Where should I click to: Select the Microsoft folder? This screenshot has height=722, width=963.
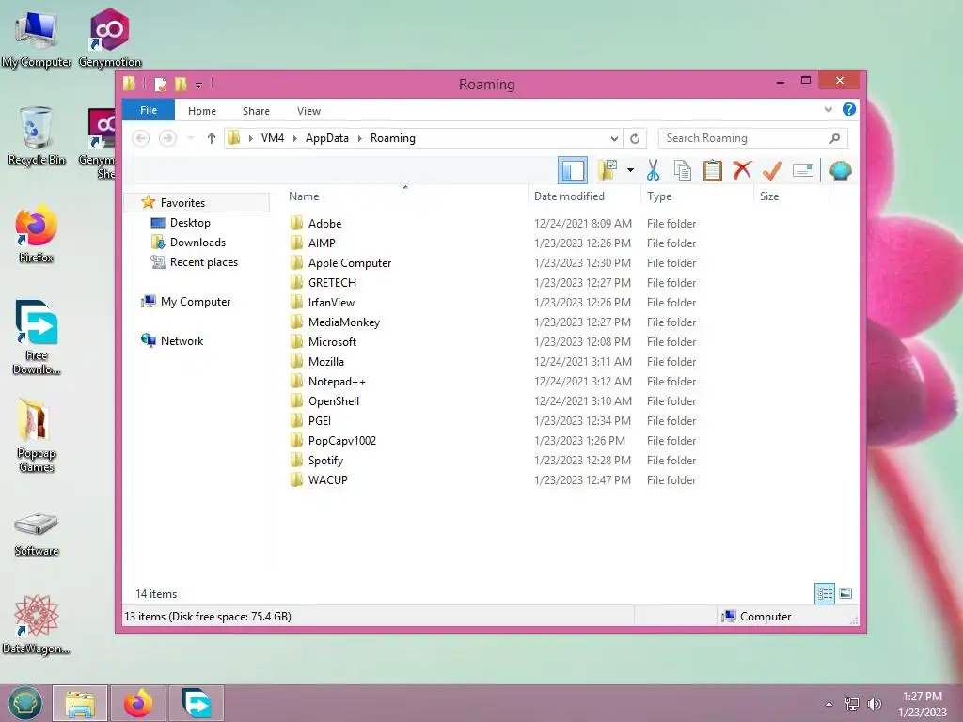[332, 341]
